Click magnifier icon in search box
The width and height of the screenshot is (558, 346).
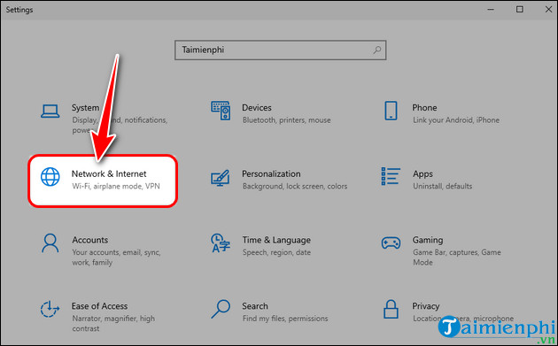377,50
